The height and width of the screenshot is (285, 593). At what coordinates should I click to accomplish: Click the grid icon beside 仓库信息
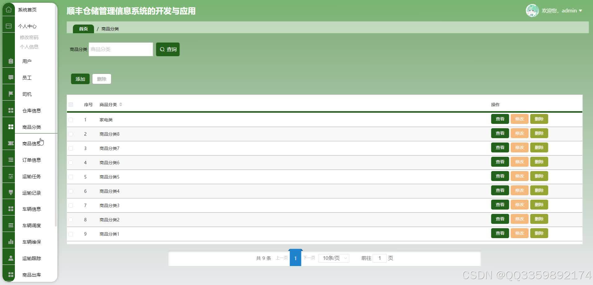tap(11, 111)
